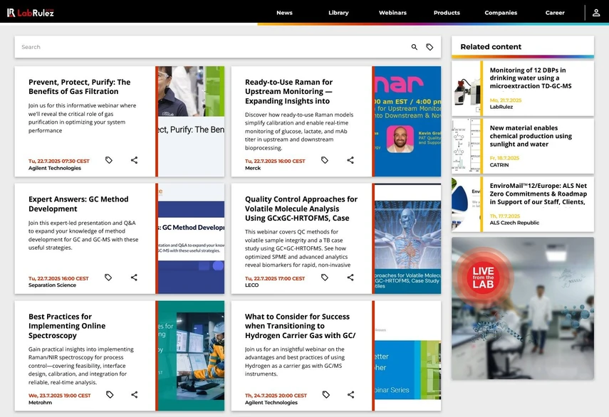Click 'Agilent Technologies' under Hydrogen webinar

point(271,402)
